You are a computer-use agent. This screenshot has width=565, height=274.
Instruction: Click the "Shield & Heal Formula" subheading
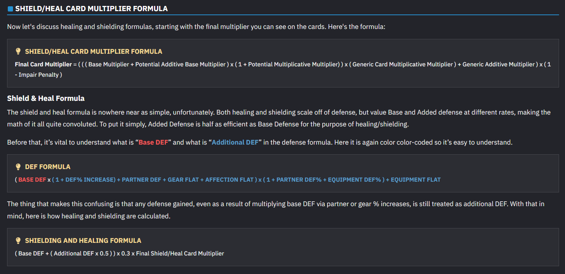(x=46, y=98)
